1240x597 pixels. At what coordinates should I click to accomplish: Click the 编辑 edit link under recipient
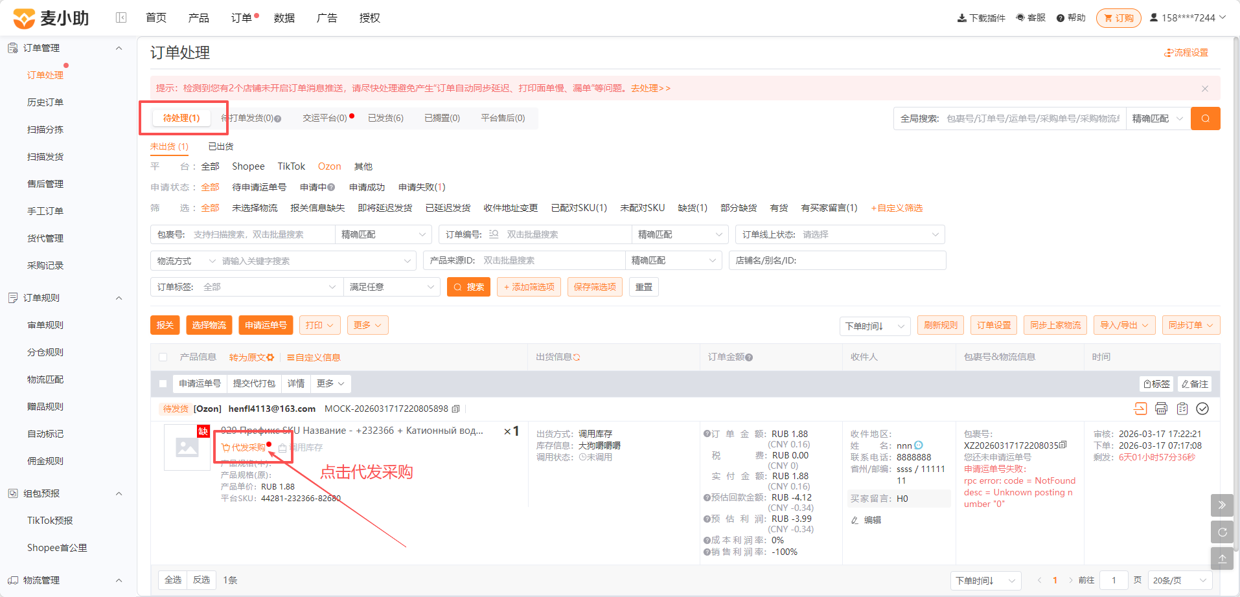click(x=866, y=520)
